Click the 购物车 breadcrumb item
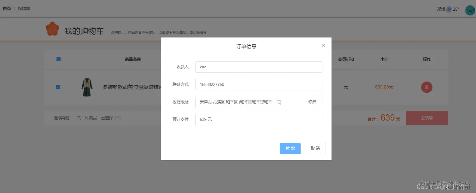The height and width of the screenshot is (193, 476). point(24,9)
